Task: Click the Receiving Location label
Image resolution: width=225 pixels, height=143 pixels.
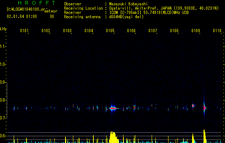Action: (x=83, y=8)
